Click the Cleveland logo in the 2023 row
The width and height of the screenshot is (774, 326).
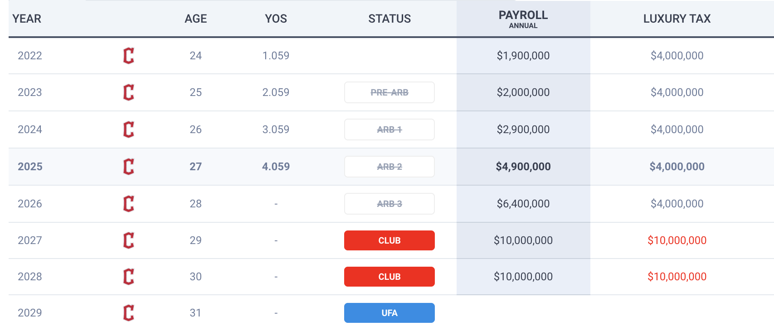(129, 92)
